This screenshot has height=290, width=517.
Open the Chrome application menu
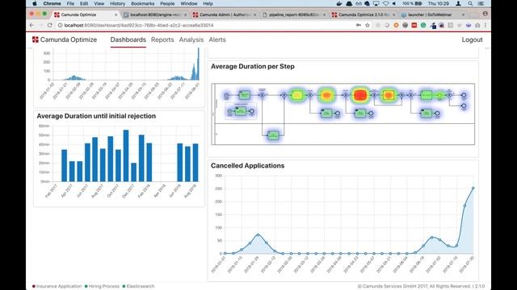point(52,3)
